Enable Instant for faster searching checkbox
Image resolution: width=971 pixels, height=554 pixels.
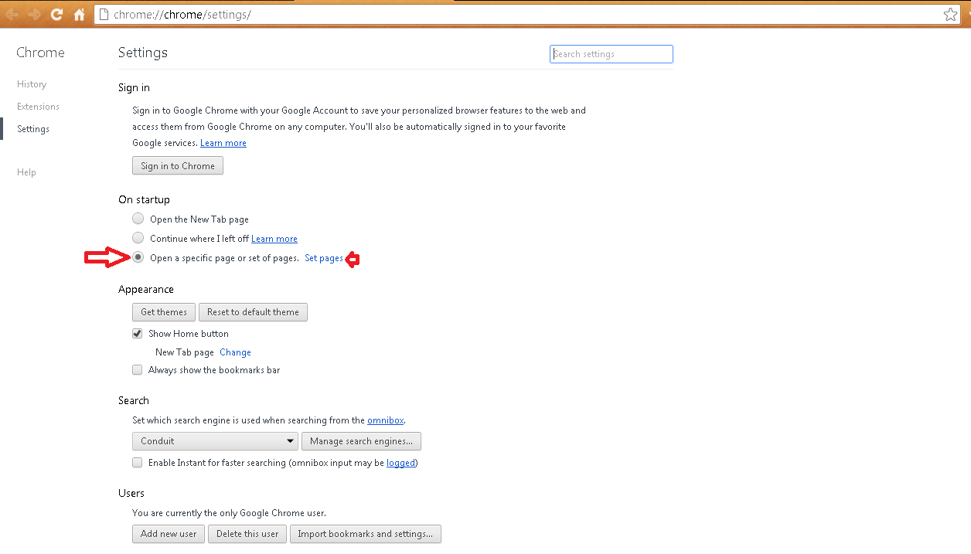(x=138, y=463)
